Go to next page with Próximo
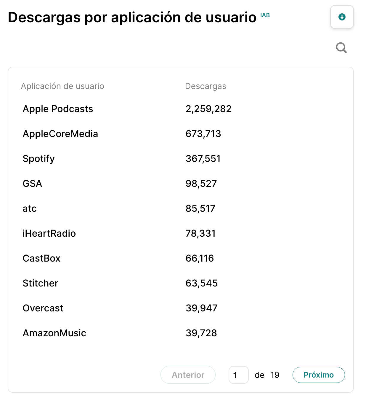The width and height of the screenshot is (366, 398). pos(319,375)
